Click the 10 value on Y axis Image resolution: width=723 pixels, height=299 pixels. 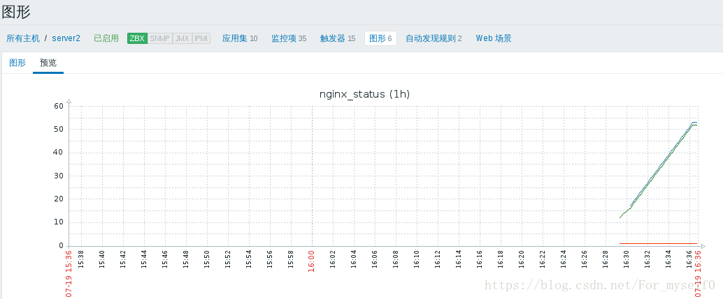[x=59, y=222]
